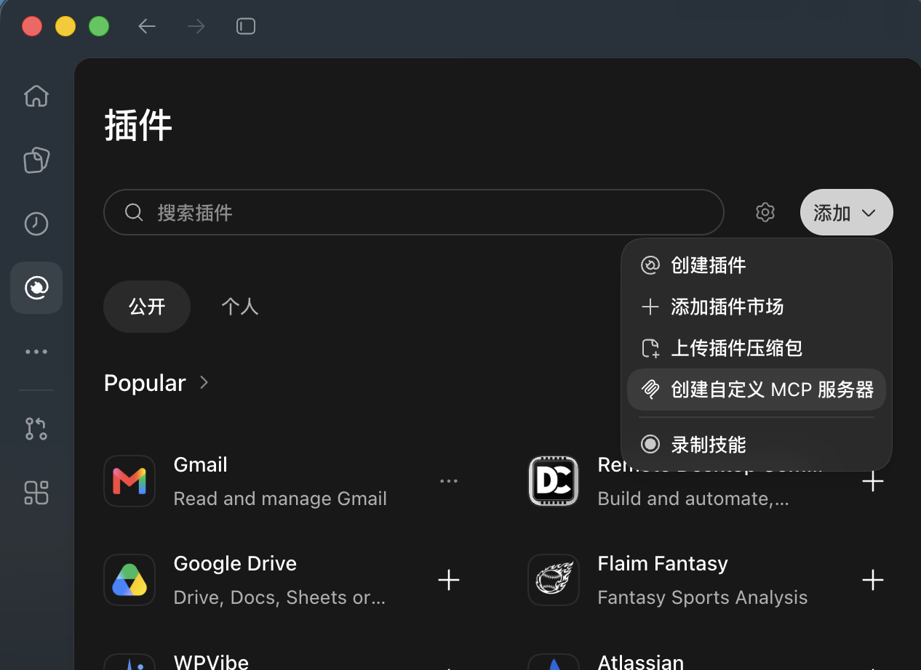This screenshot has width=921, height=670.
Task: Click the Flaim Fantasy baseball icon
Action: (554, 580)
